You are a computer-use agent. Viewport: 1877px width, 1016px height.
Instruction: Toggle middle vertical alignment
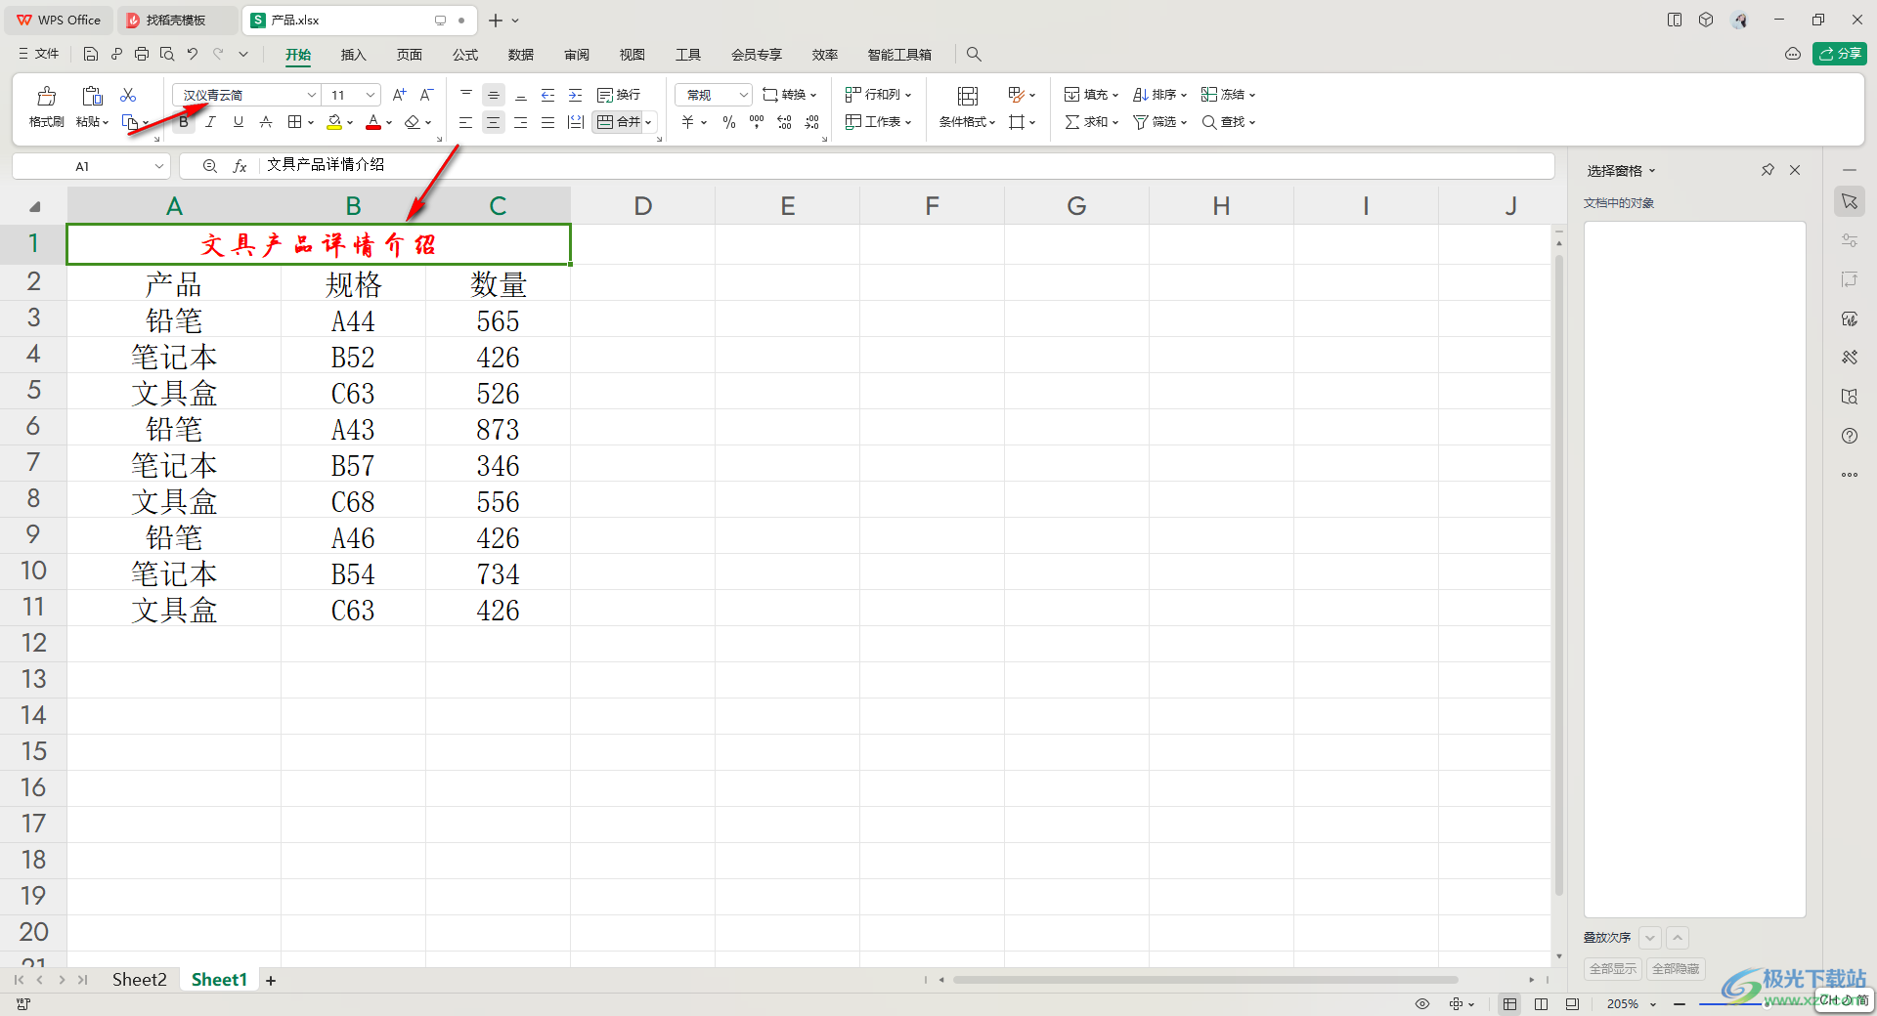494,95
